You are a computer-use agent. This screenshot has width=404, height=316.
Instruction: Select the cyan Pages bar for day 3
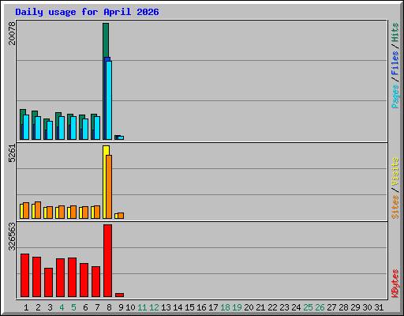point(50,130)
